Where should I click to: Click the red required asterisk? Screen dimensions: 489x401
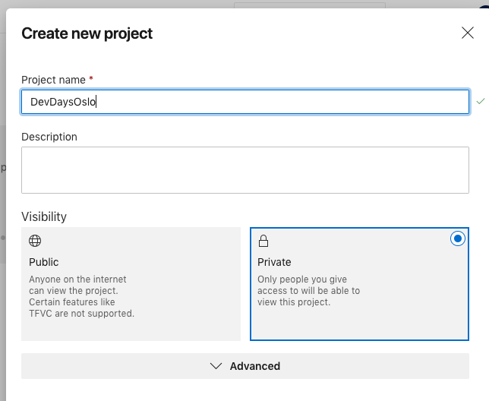pos(92,79)
